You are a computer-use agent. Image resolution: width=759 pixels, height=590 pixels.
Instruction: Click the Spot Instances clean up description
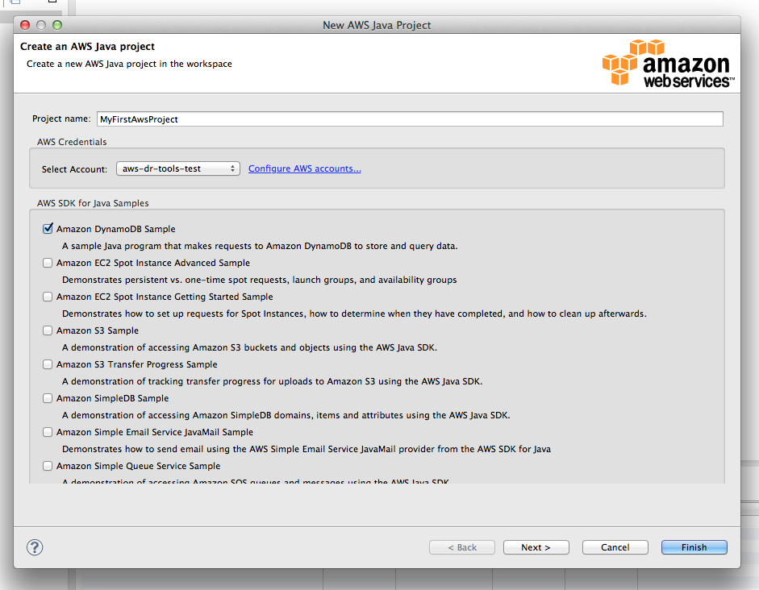click(354, 314)
